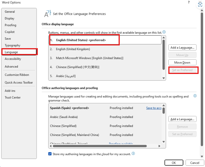The image size is (205, 167).
Task: Select Chinese (Simplified) display language
Action: (105, 67)
